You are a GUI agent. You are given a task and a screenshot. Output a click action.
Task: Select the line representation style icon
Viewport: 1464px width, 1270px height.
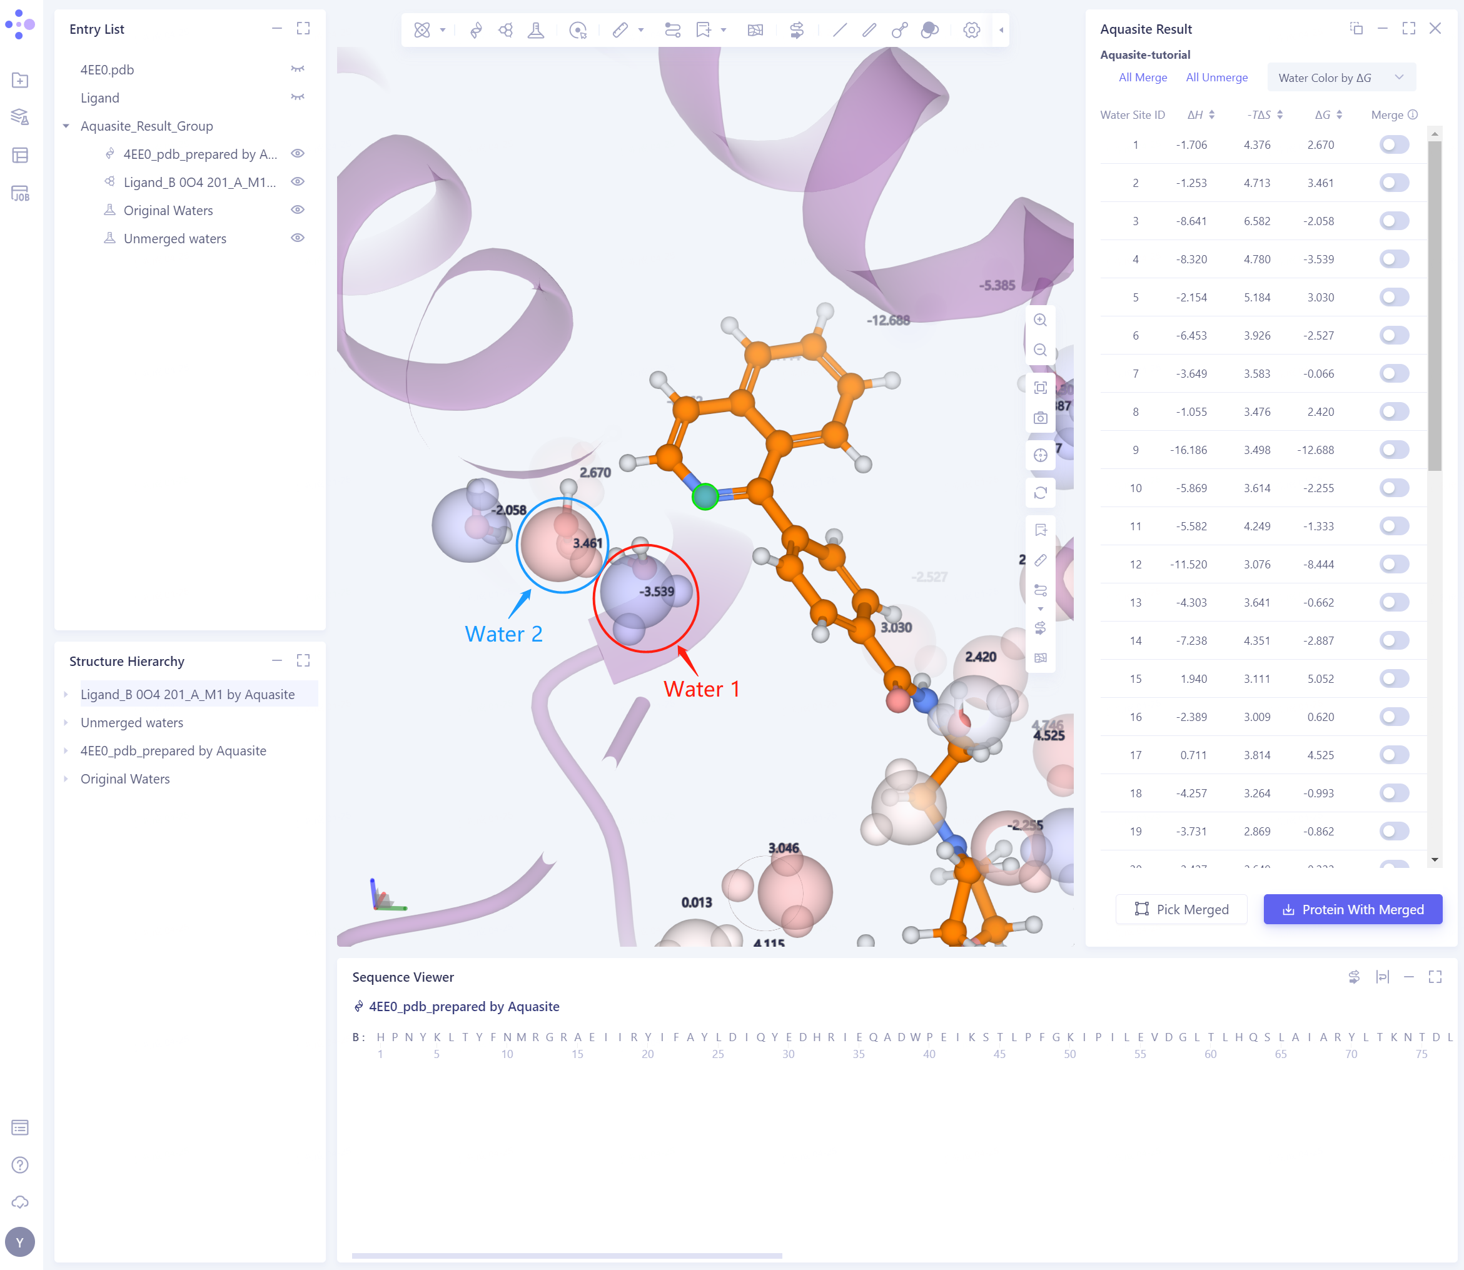(x=840, y=30)
